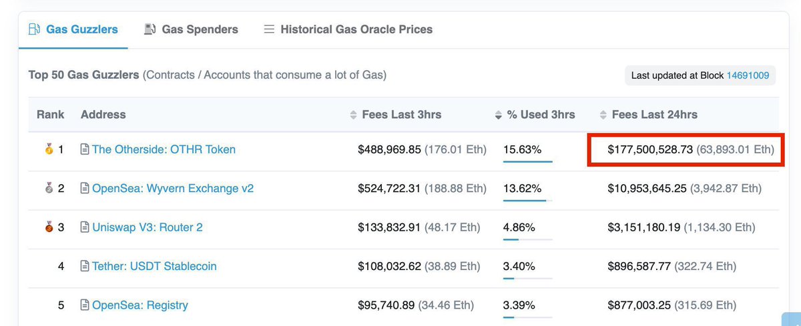The image size is (801, 326).
Task: Open The Otherside: OTHR Token link
Action: pos(164,149)
